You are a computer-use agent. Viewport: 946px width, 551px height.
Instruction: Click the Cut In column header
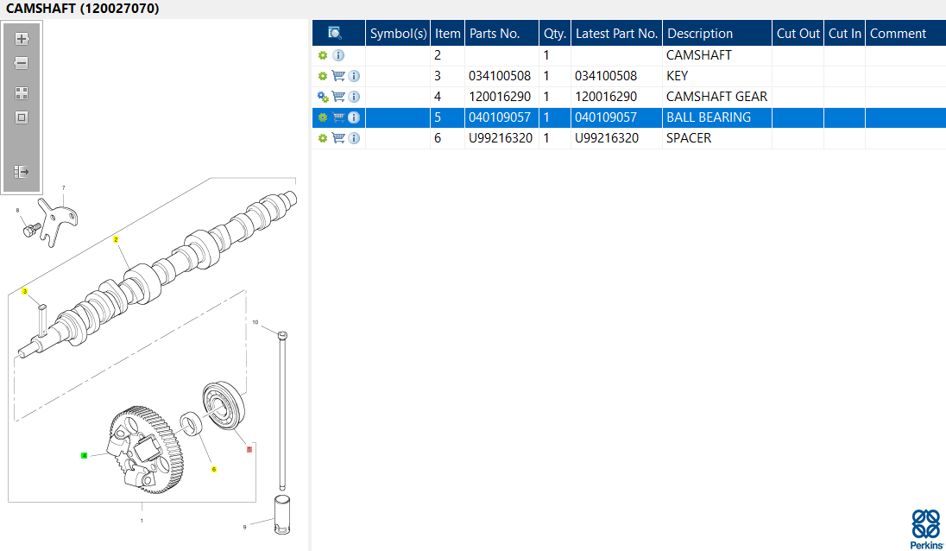coord(845,33)
